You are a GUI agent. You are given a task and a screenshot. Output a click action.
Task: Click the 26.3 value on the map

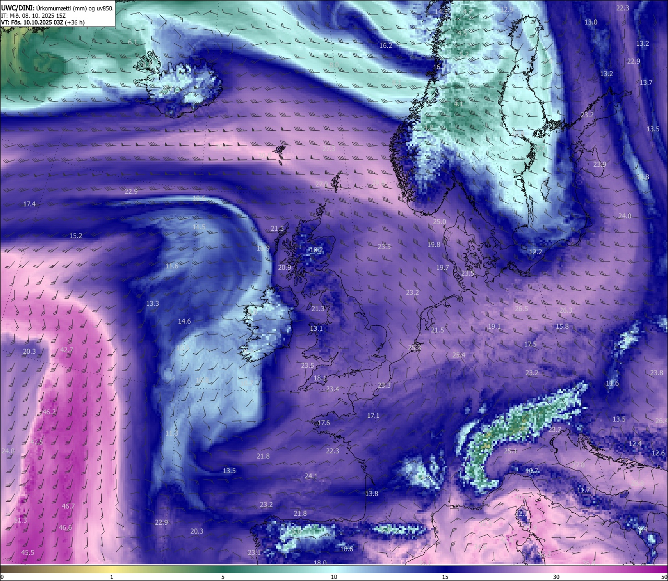(x=566, y=310)
